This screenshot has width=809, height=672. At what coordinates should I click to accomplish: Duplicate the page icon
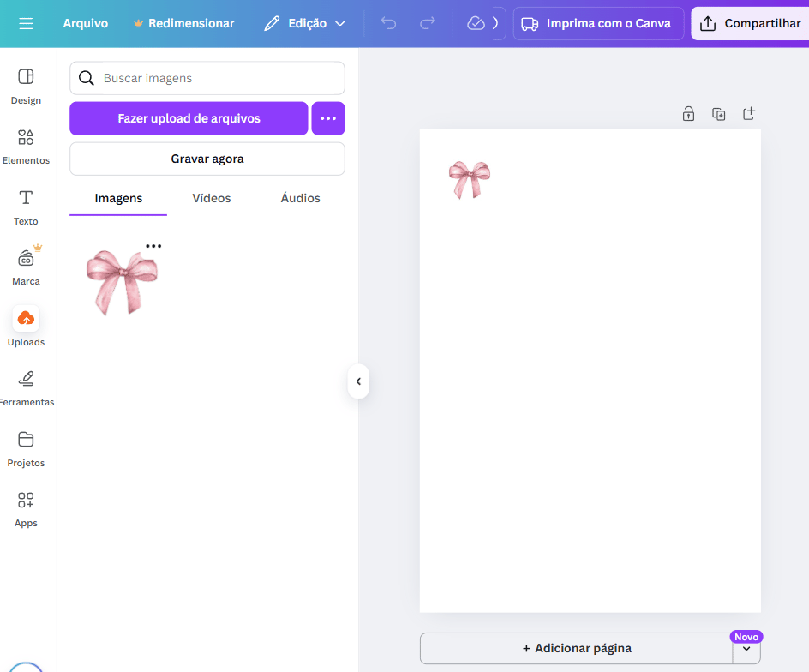[x=719, y=113]
